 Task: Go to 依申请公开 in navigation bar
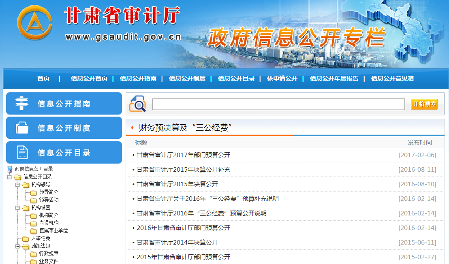click(x=282, y=79)
